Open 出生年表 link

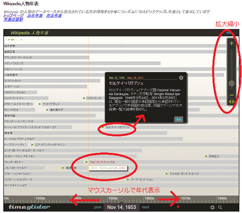(x=35, y=15)
